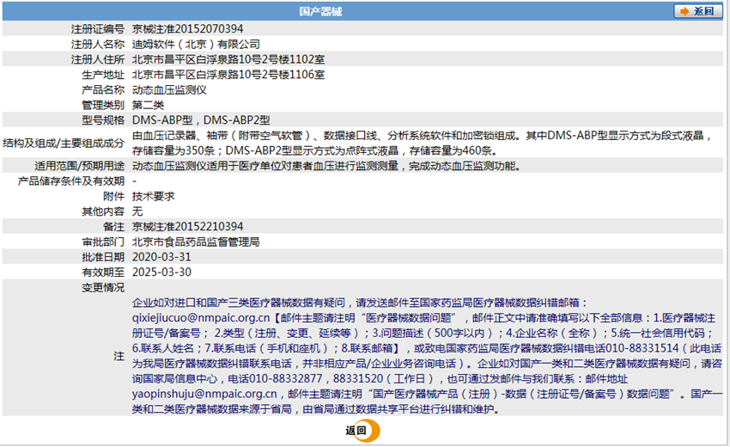Image resolution: width=730 pixels, height=447 pixels.
Task: Select the approval date 2020-03-31
Action: (x=161, y=257)
